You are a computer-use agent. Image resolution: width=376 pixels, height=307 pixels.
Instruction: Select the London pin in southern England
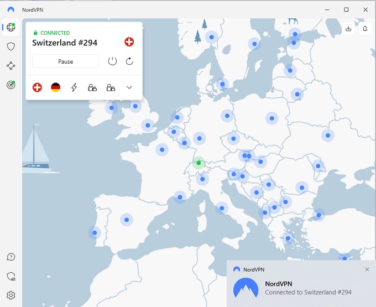pos(148,125)
